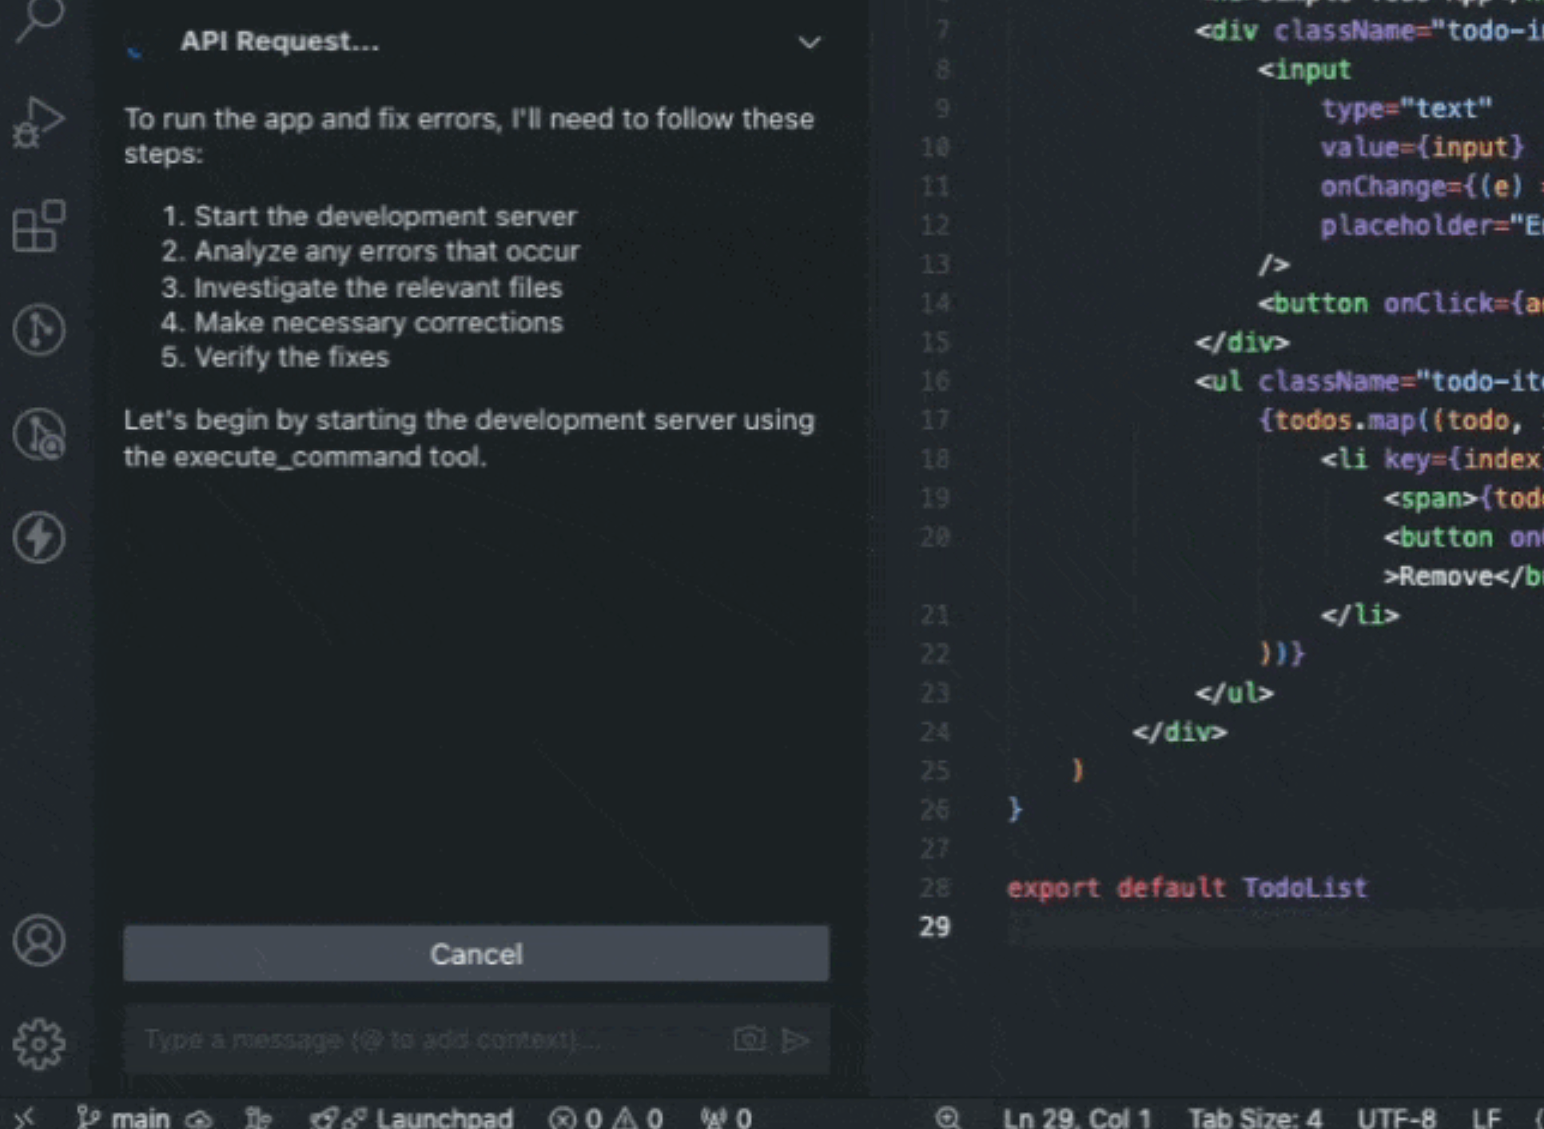Open the Accounts menu icon
The height and width of the screenshot is (1129, 1544).
(x=38, y=940)
